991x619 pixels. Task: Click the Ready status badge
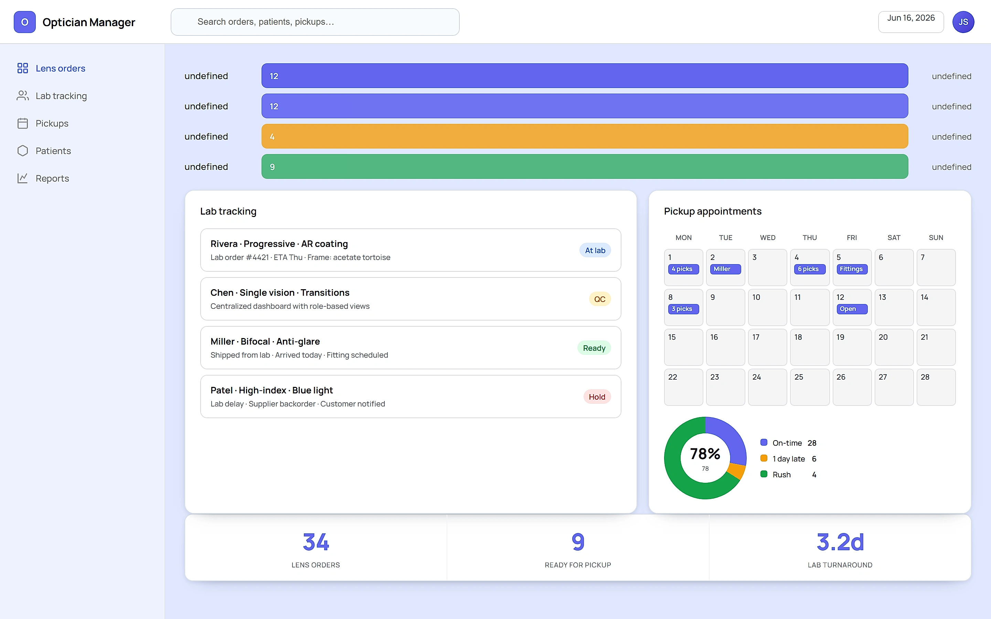tap(594, 348)
